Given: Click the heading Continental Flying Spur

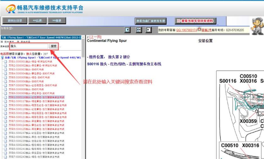Looking at the screenshot, I should [107, 41].
